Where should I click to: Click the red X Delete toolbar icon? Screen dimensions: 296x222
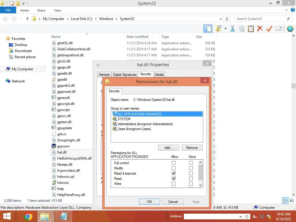pos(260,29)
